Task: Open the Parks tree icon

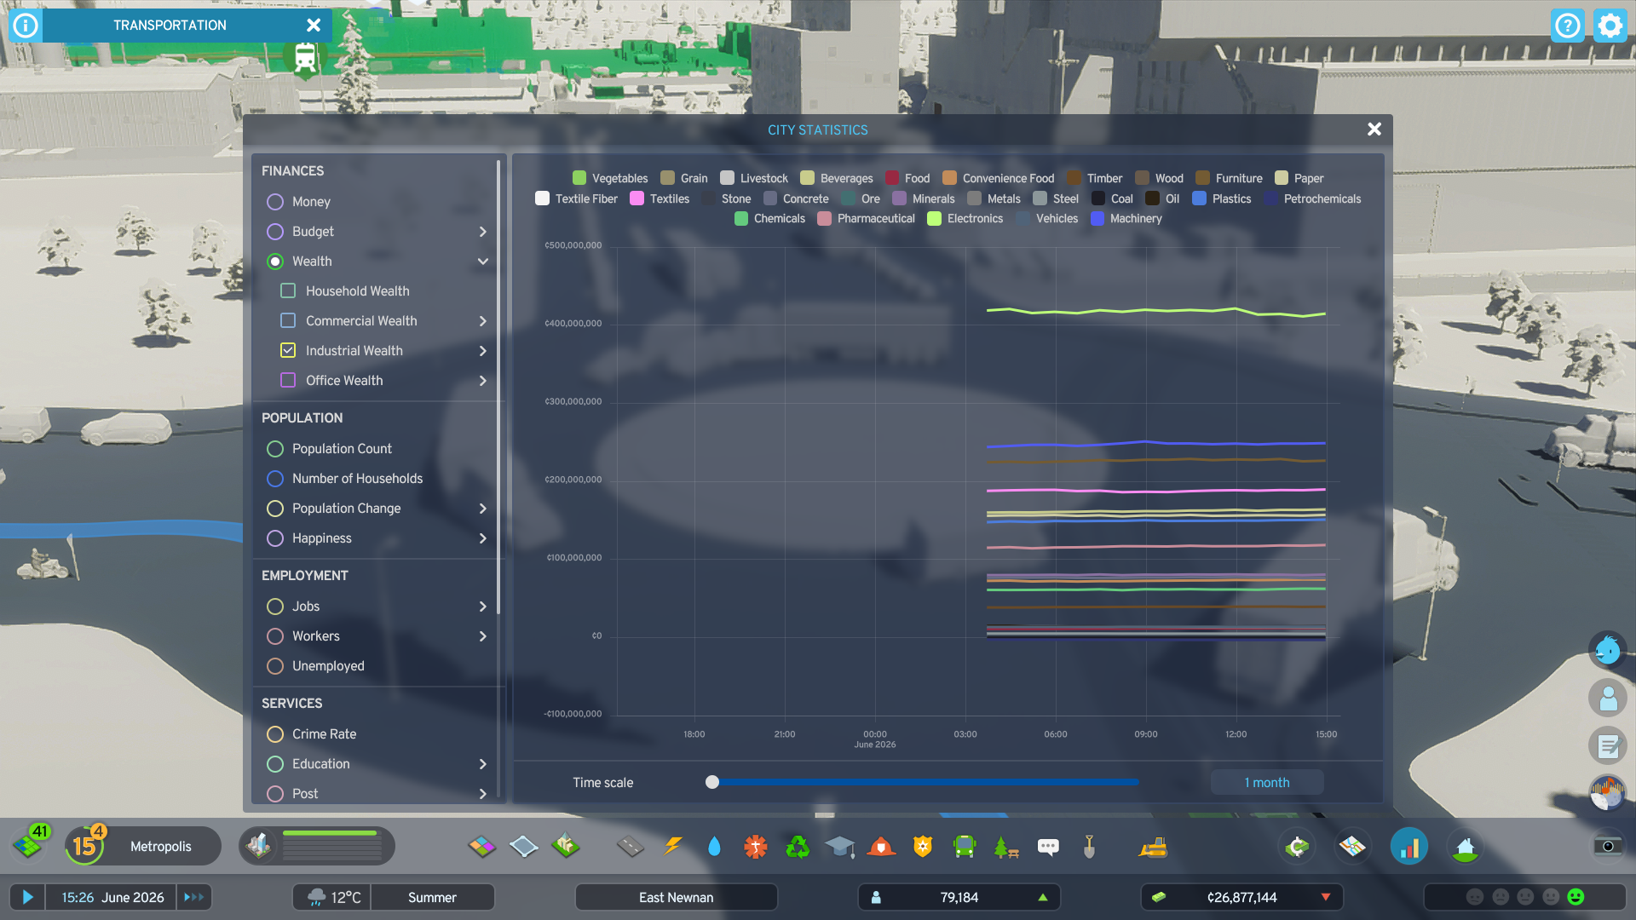Action: [1006, 847]
